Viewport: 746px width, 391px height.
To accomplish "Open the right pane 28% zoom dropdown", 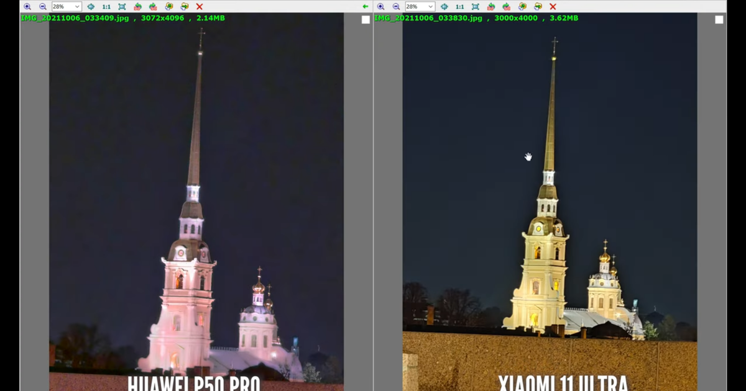I will [x=420, y=6].
